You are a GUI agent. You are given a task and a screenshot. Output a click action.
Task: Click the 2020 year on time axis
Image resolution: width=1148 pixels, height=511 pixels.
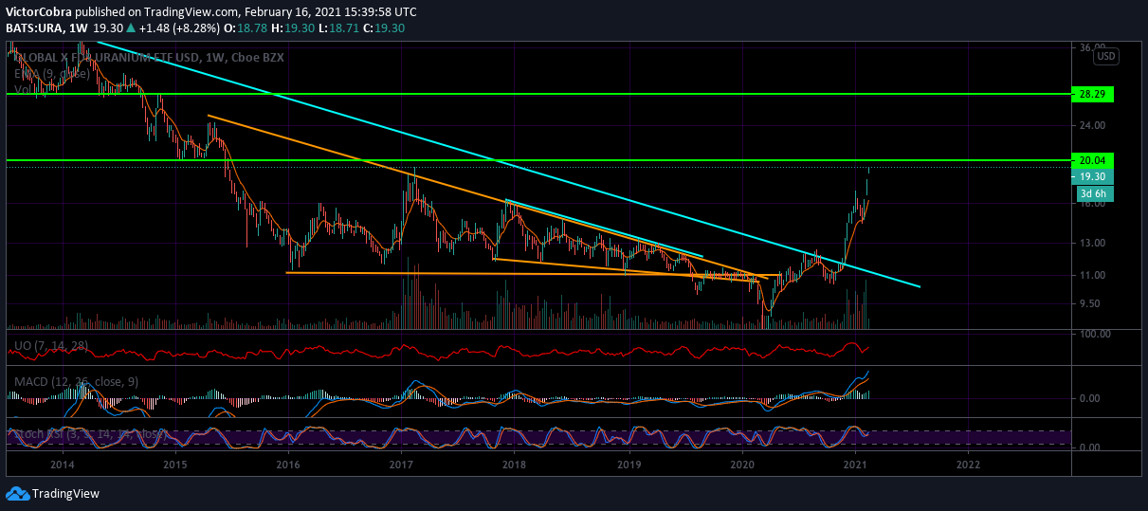(x=743, y=465)
